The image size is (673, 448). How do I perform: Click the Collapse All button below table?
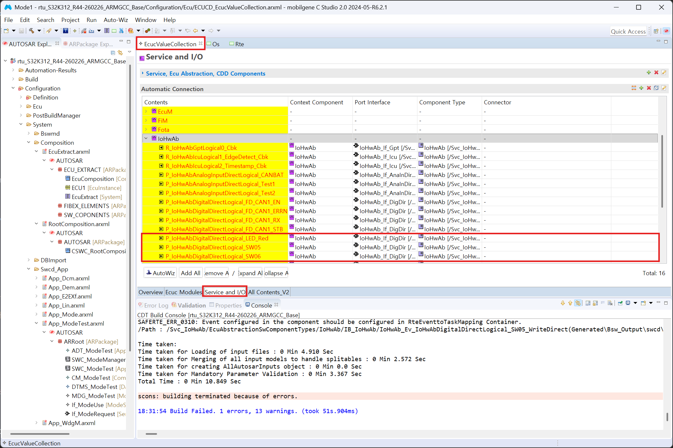(x=277, y=273)
